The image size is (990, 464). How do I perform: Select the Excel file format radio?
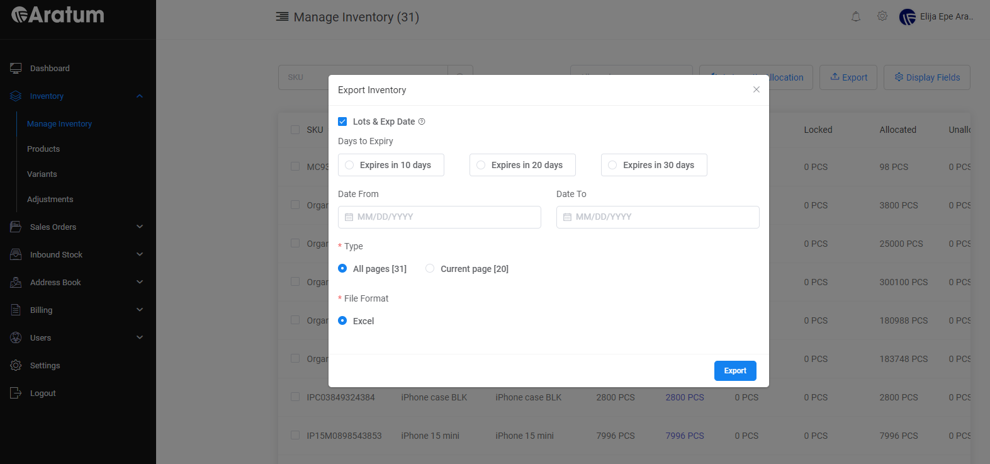(x=342, y=320)
